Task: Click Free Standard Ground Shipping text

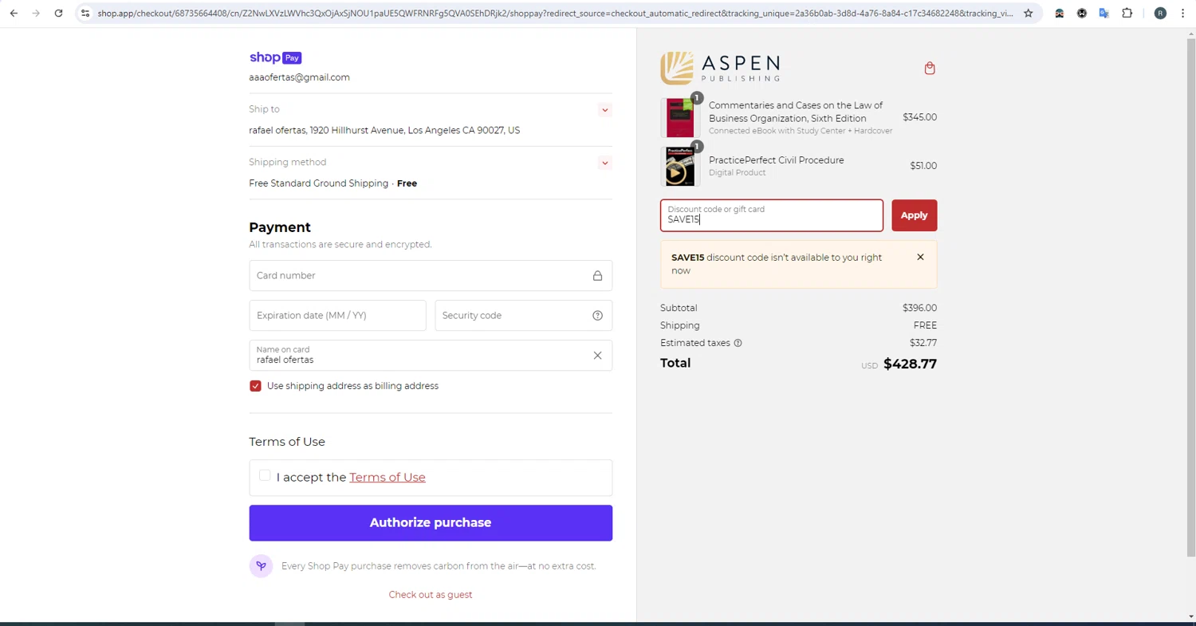Action: pyautogui.click(x=318, y=183)
